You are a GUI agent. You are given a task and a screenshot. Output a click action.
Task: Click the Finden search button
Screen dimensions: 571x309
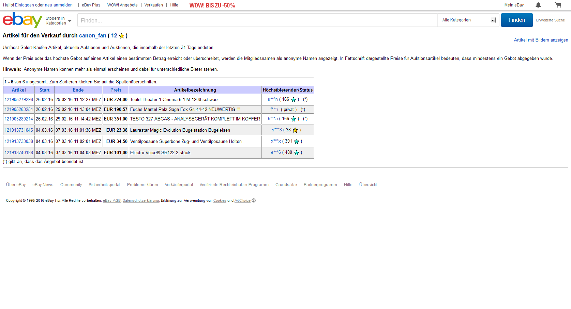[x=517, y=20]
